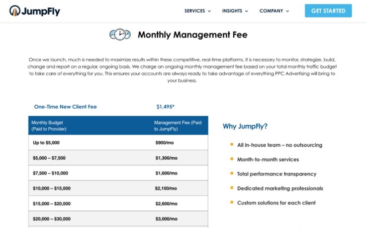
Task: Expand the Services dropdown chevron
Action: (209, 11)
